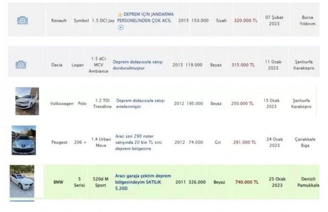Select the 'BMW' brand cell
The width and height of the screenshot is (328, 212).
coord(59,182)
